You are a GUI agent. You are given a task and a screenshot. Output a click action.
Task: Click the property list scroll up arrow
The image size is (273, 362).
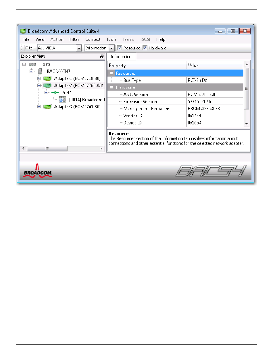tap(247, 64)
